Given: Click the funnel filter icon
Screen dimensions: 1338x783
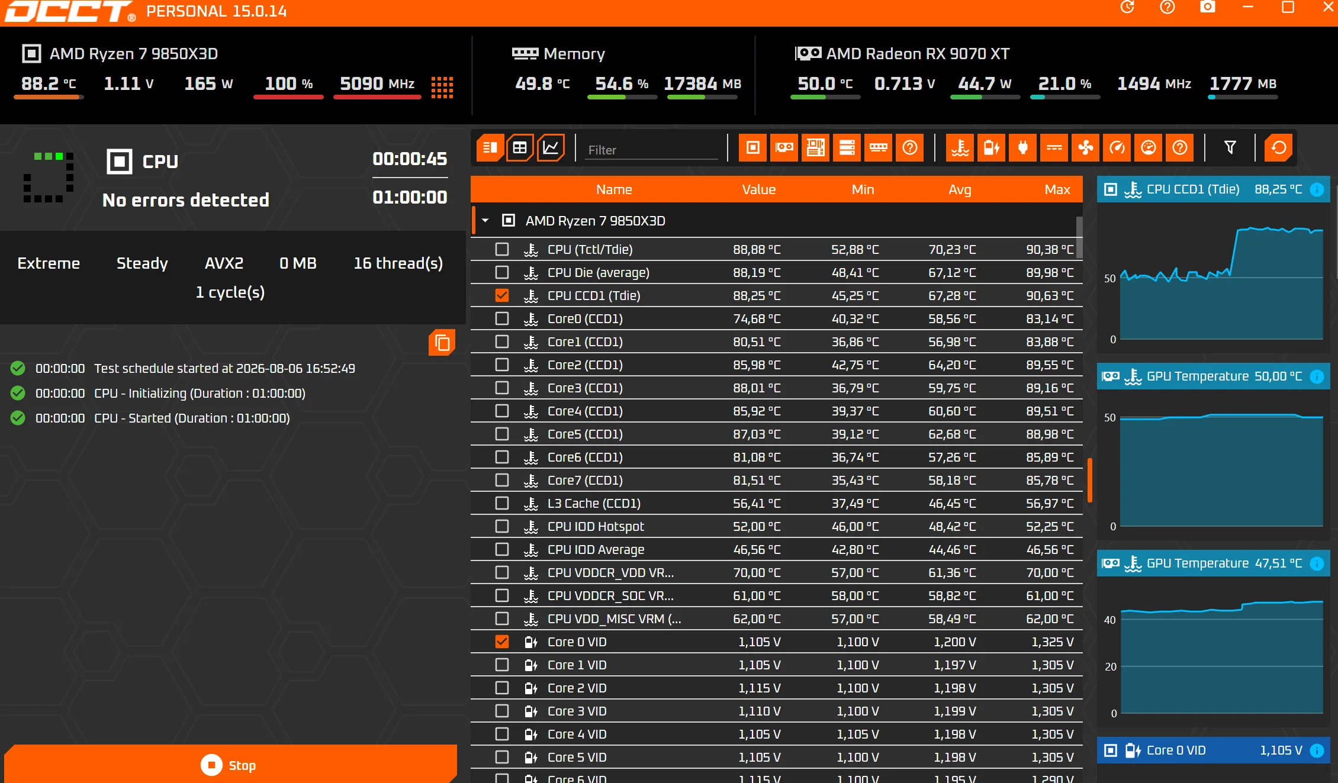Looking at the screenshot, I should coord(1230,148).
